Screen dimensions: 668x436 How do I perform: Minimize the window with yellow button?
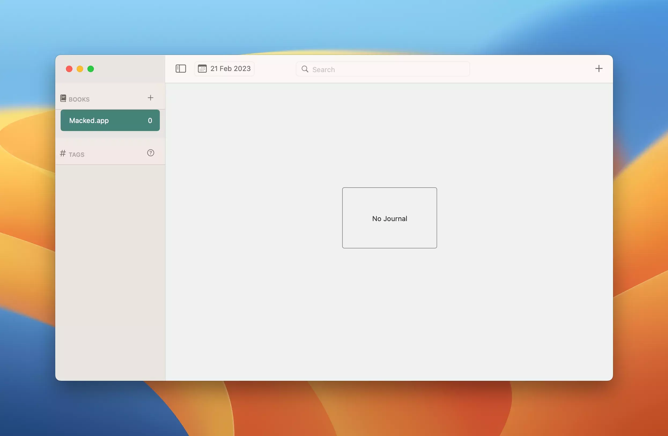[80, 69]
